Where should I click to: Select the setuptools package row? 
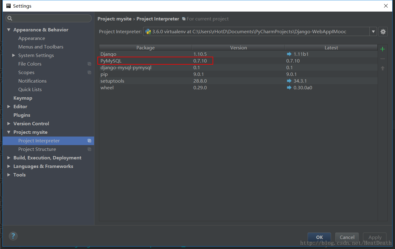pos(238,81)
